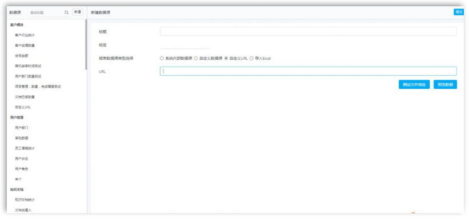Screen dimensions: 469x220
Task: Click into the URL input field
Action: coord(308,71)
